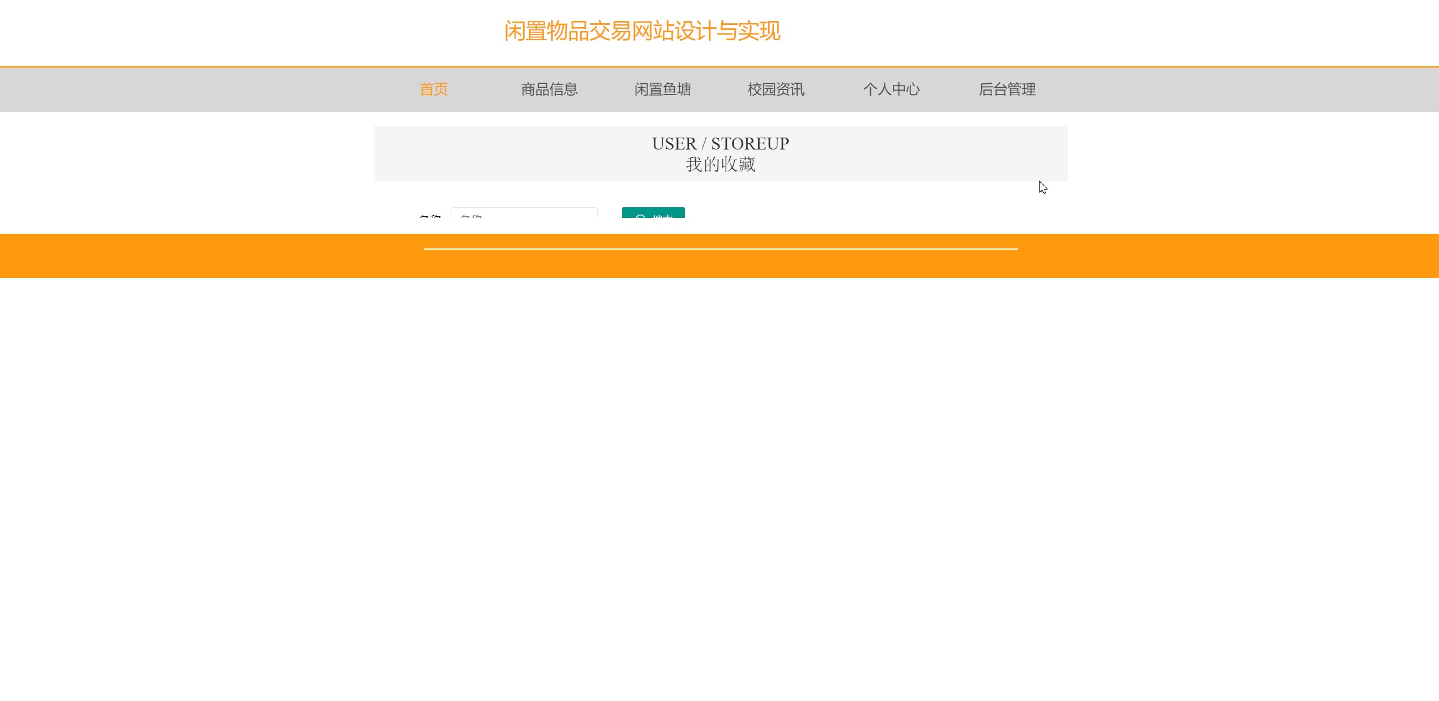Focus the 名称 name input field
This screenshot has height=701, width=1439.
[525, 213]
